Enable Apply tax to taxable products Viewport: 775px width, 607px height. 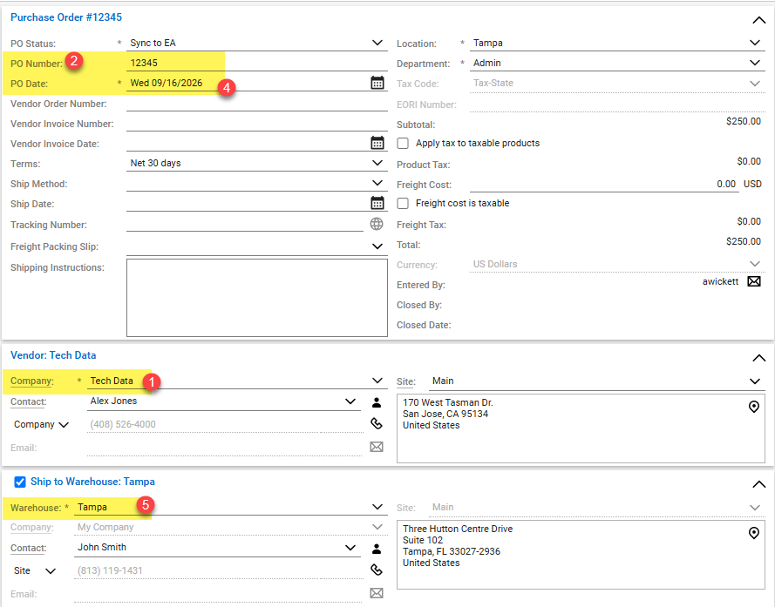(x=403, y=143)
